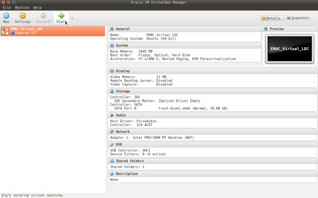Click the New virtual machine icon
Viewport: 318px width, 198px height.
pyautogui.click(x=6, y=16)
